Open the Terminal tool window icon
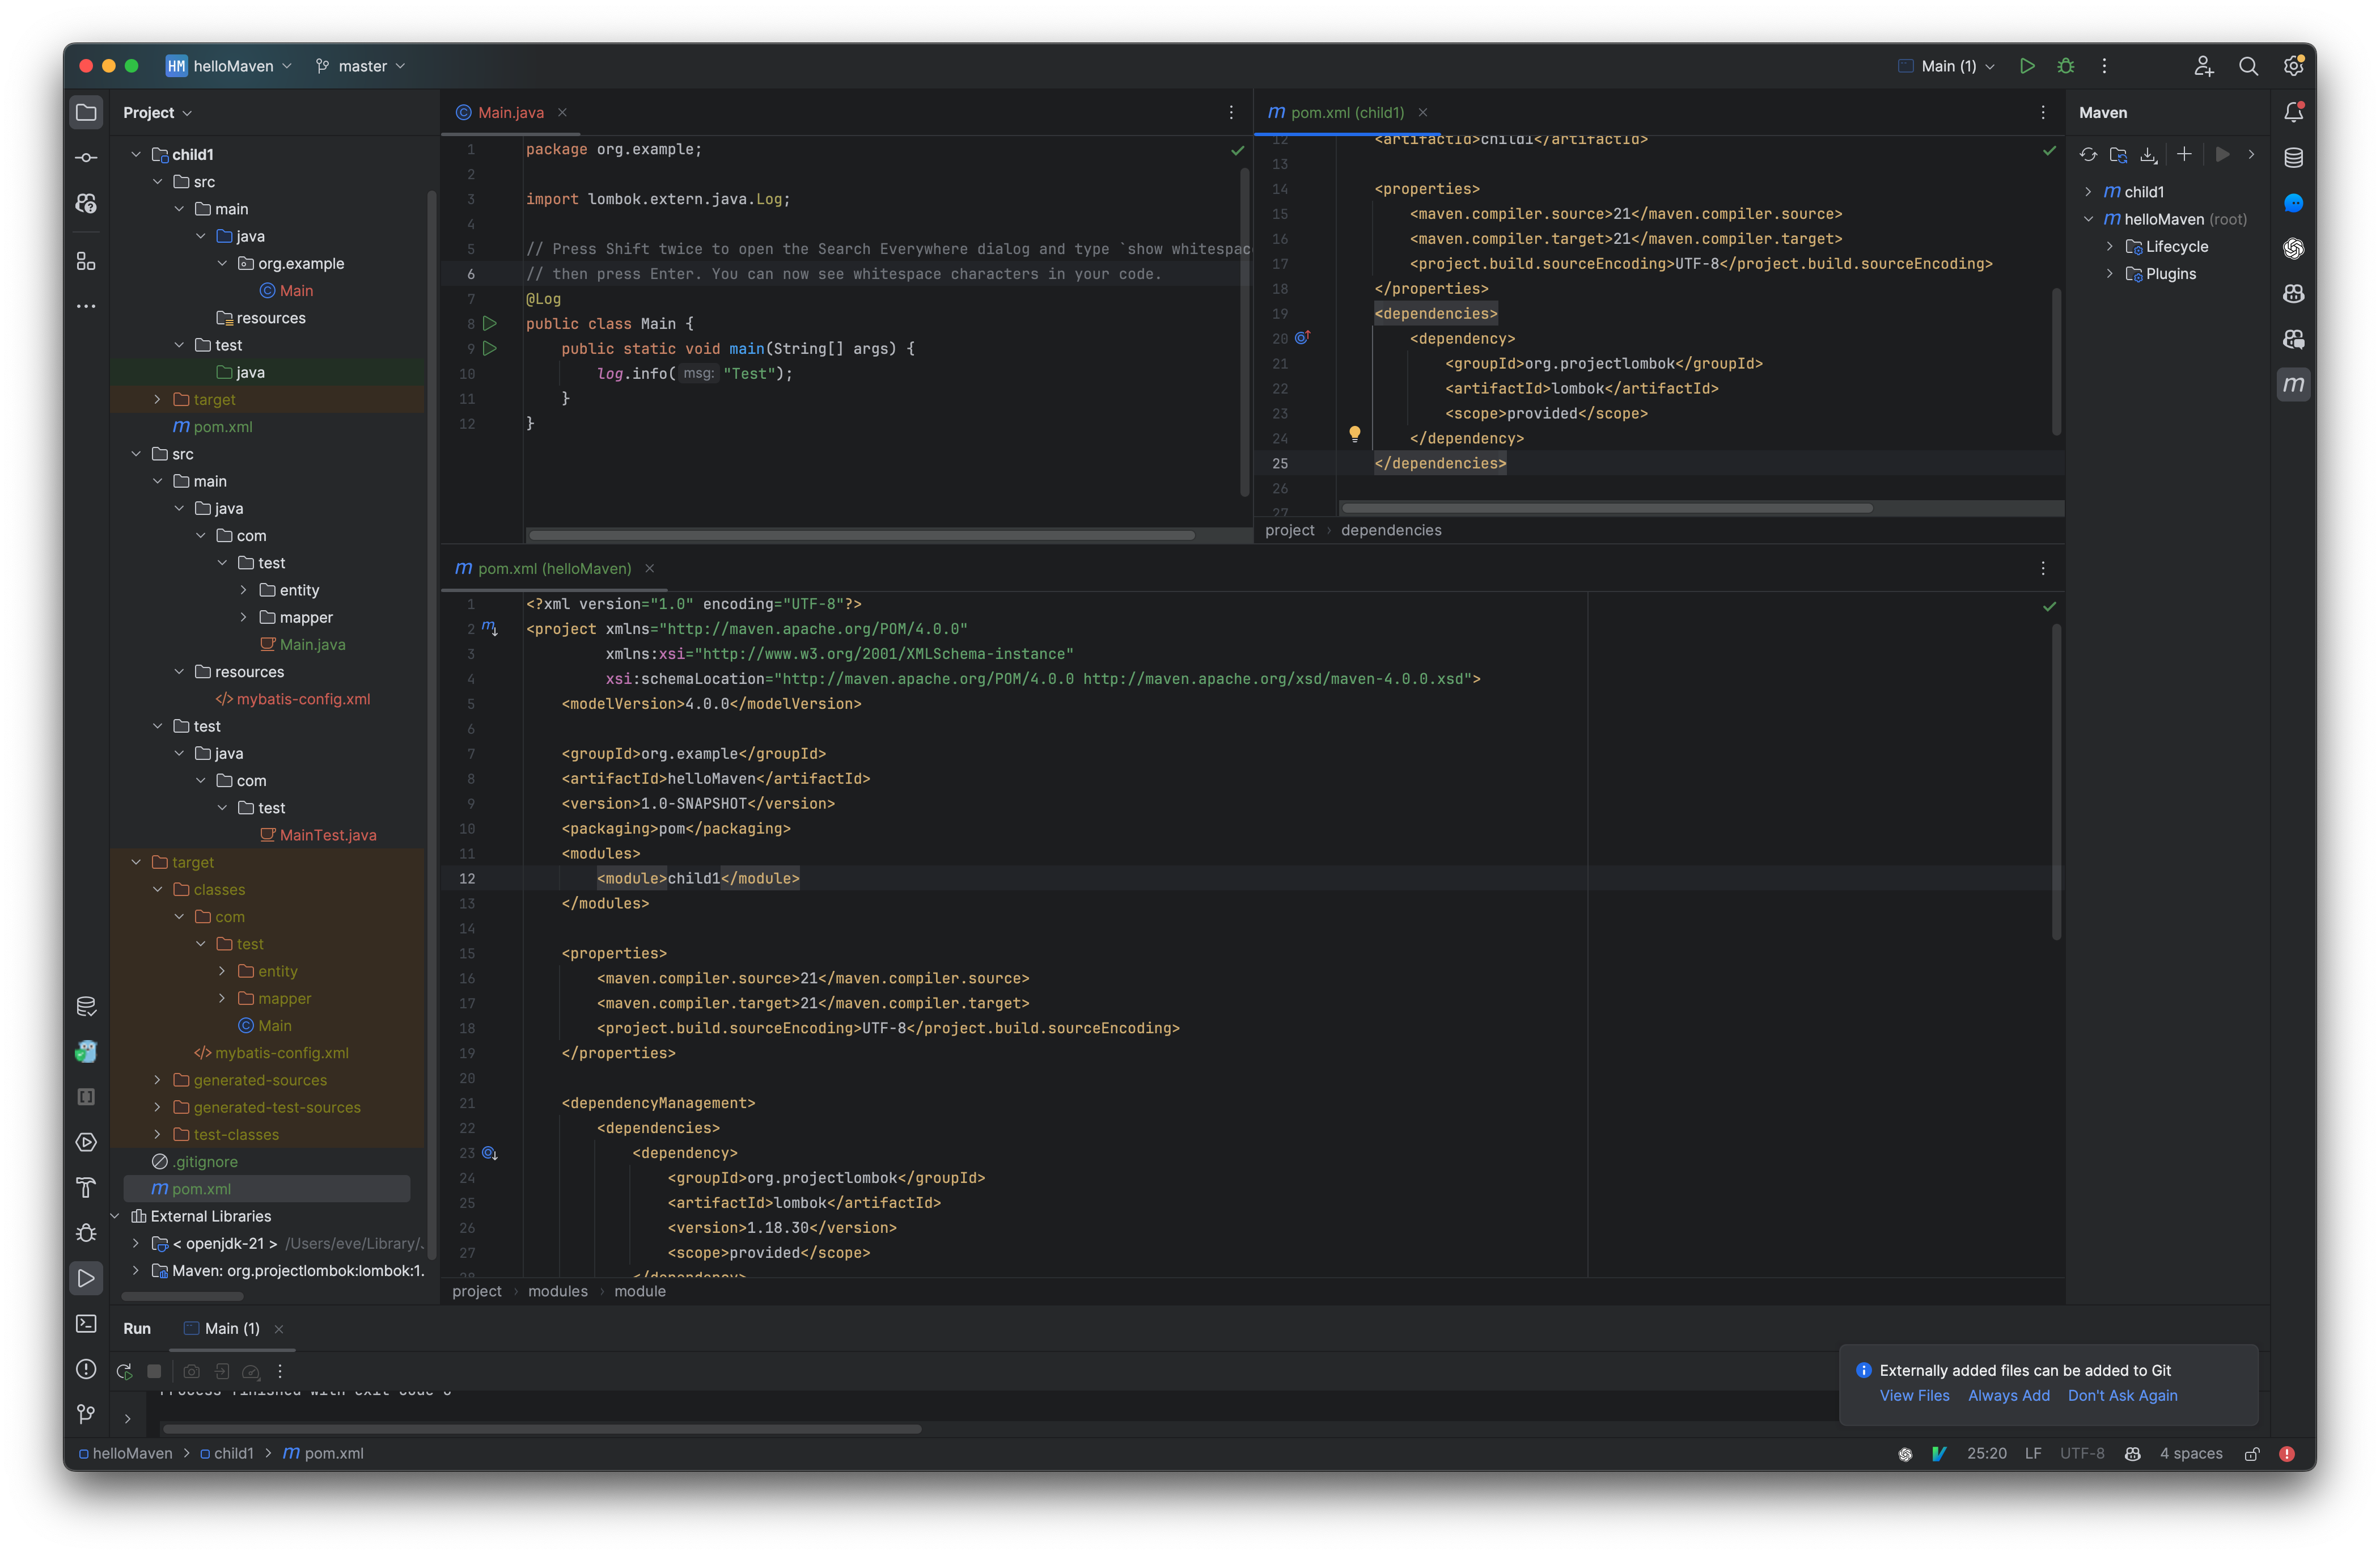This screenshot has height=1555, width=2380. pos(87,1323)
